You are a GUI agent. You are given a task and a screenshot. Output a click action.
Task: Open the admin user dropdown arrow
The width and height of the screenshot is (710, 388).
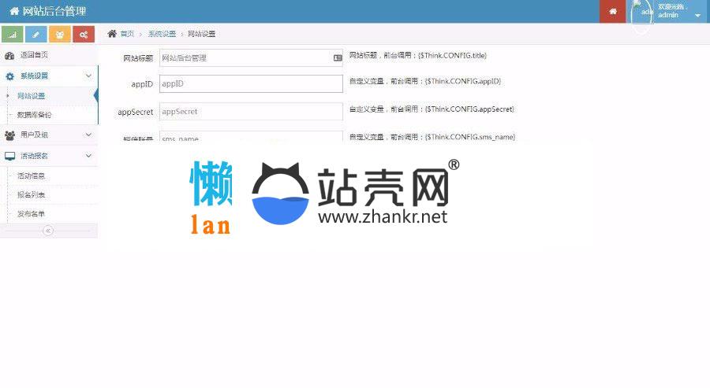[697, 16]
